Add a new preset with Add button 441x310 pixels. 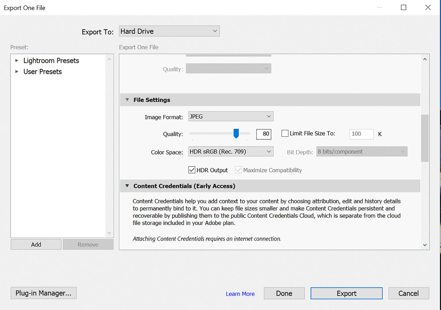(36, 245)
